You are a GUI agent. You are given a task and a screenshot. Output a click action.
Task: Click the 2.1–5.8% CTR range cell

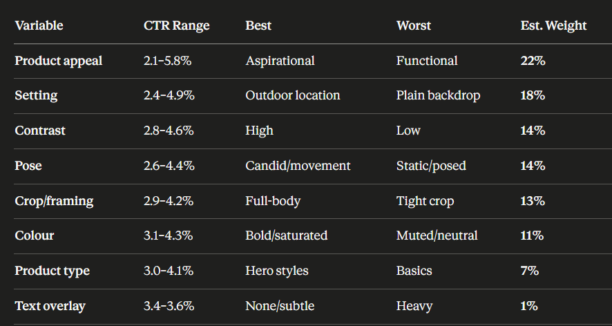tap(167, 61)
